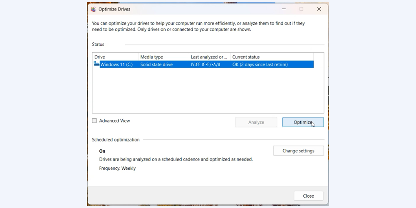416x208 pixels.
Task: Start optimizing with the Optimize button
Action: (302, 122)
